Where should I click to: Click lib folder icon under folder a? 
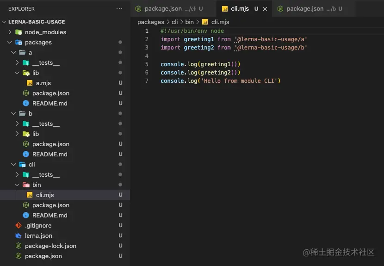tap(26, 73)
